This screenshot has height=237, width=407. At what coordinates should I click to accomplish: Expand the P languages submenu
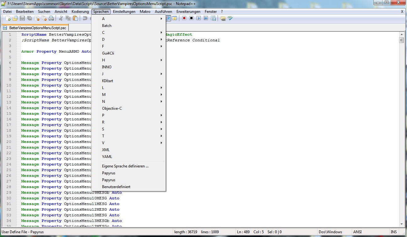132,115
